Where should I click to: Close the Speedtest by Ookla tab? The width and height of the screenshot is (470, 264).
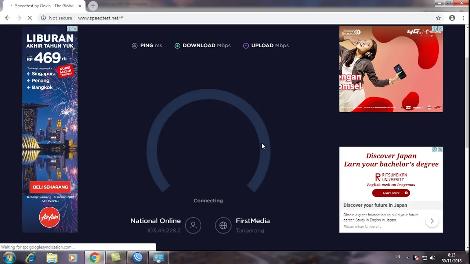[80, 6]
